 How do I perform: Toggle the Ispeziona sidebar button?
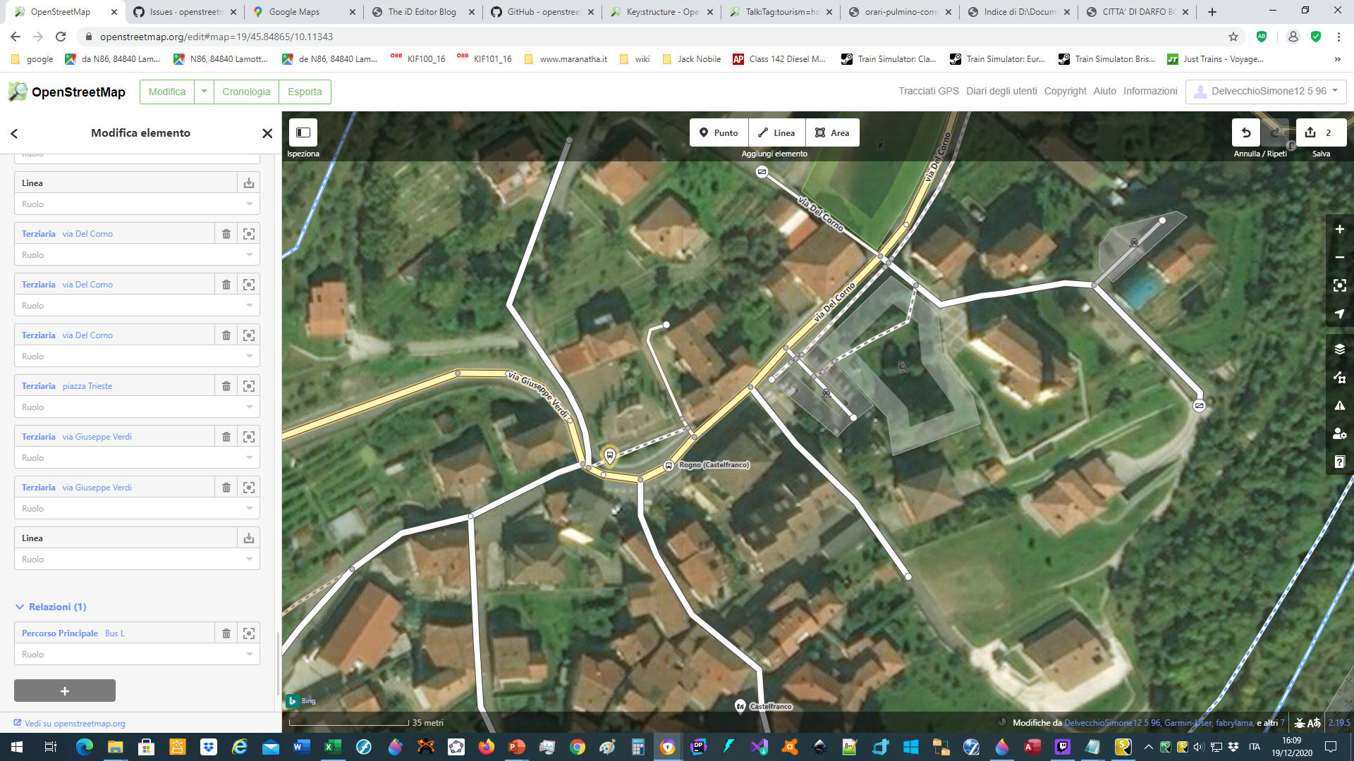coord(303,132)
